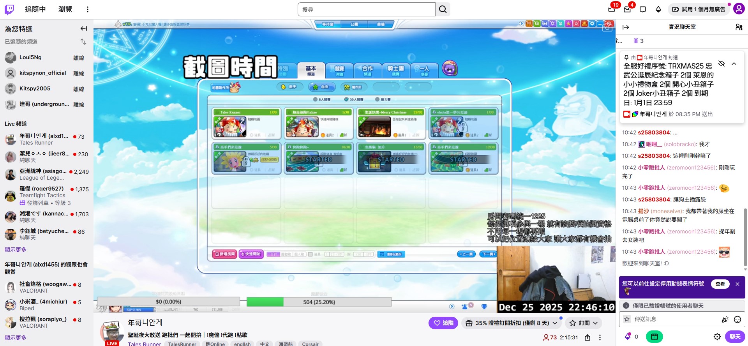Collapse the pinned message chevron
The width and height of the screenshot is (748, 346).
click(734, 64)
